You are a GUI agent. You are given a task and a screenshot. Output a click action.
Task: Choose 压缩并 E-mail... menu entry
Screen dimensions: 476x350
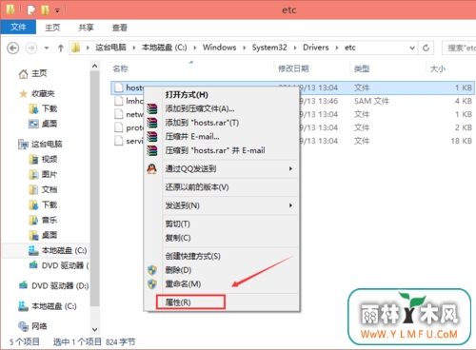(192, 137)
